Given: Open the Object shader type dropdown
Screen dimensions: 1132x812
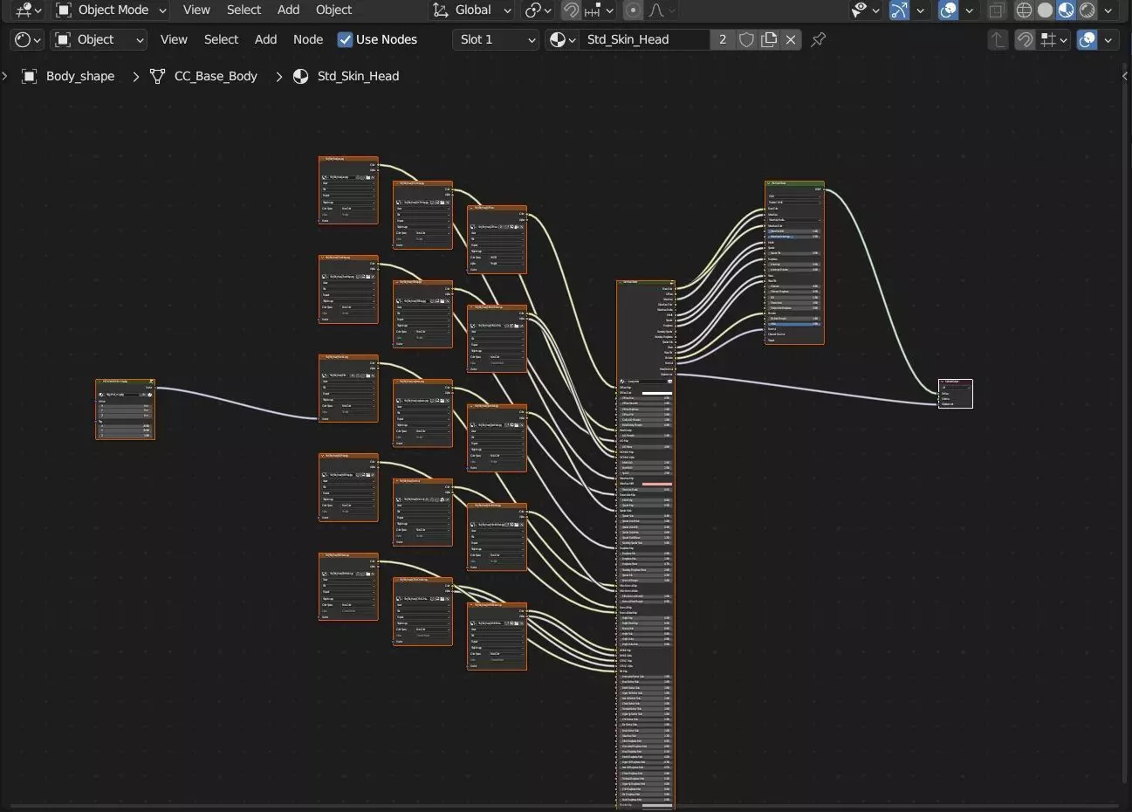Looking at the screenshot, I should click(99, 39).
